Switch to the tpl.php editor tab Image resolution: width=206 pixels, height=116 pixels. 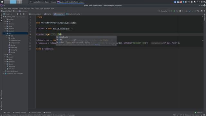point(48,14)
